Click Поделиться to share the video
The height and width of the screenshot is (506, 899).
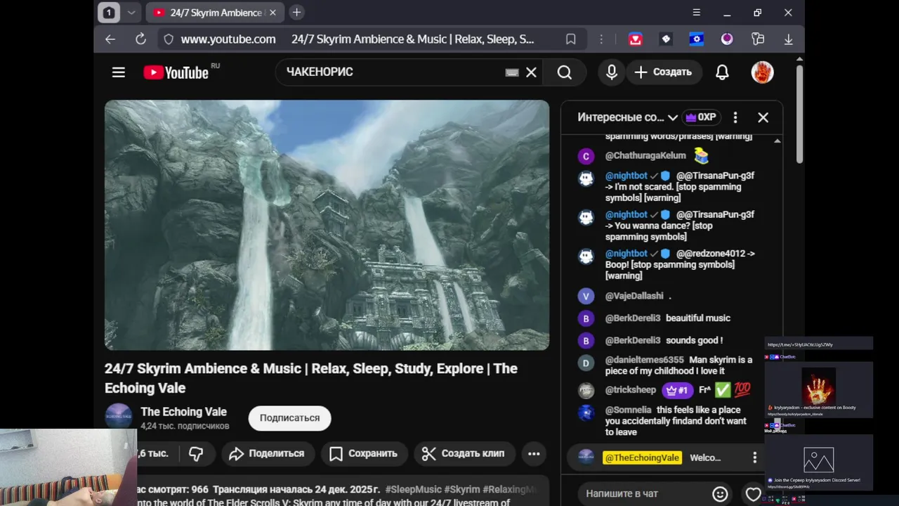266,453
